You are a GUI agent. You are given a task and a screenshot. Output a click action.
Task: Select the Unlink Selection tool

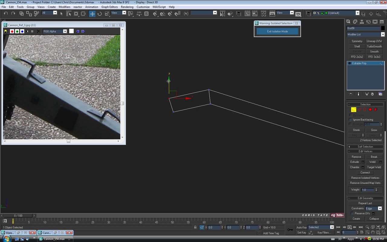29,13
